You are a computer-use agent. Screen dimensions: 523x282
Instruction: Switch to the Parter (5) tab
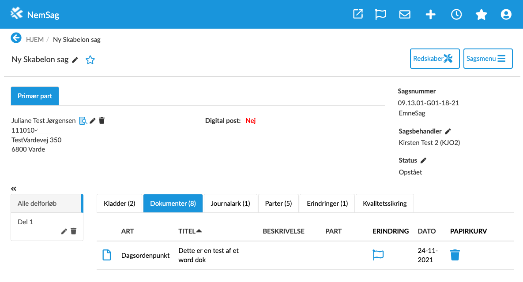(278, 204)
